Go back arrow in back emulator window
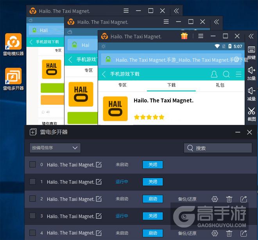Viewport: 258px width, 240px height. click(31, 42)
